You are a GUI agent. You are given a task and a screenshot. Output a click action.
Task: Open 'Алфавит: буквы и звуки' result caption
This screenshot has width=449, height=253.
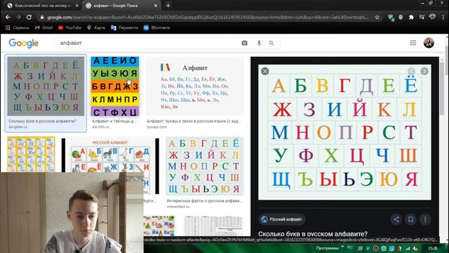(x=194, y=122)
